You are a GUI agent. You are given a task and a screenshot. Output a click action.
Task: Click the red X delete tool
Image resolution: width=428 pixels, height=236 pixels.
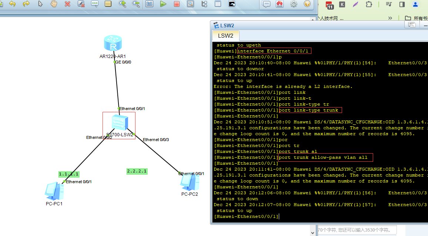click(67, 4)
